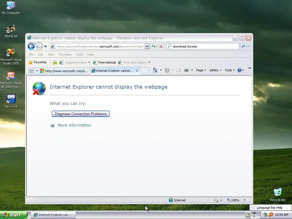This screenshot has width=292, height=219.
Task: Open the Page command bar menu
Action: (201, 70)
